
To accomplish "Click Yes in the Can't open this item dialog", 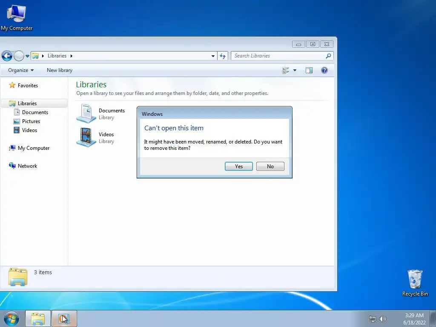I will (238, 166).
